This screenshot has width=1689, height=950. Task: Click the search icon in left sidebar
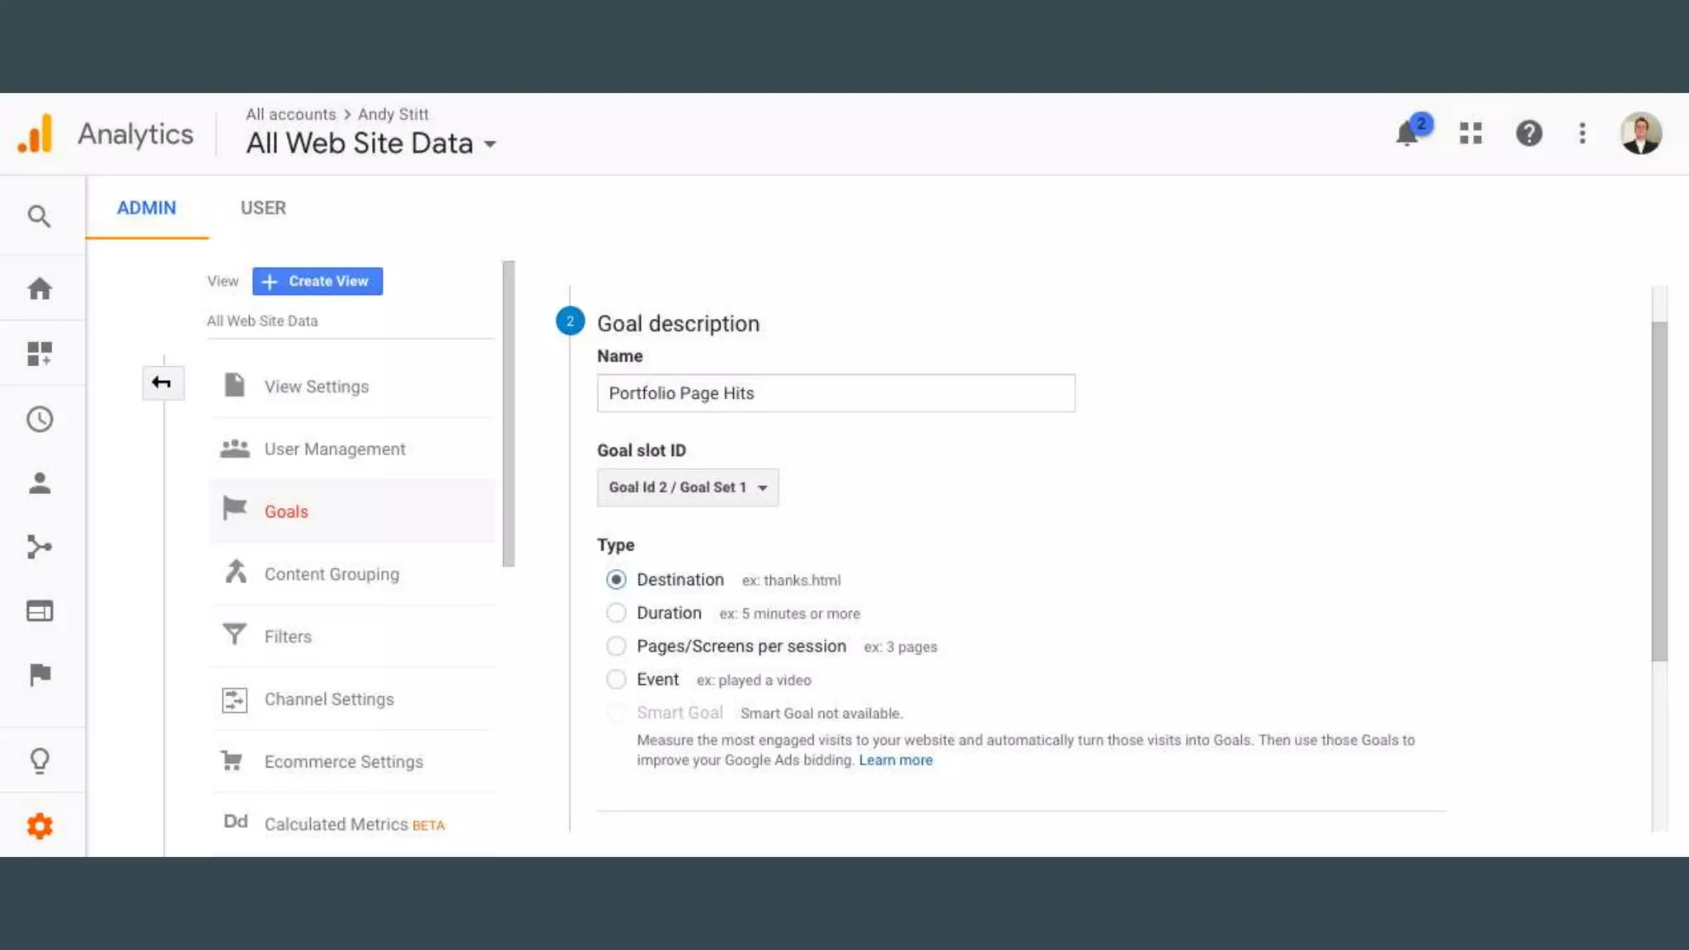pos(39,217)
